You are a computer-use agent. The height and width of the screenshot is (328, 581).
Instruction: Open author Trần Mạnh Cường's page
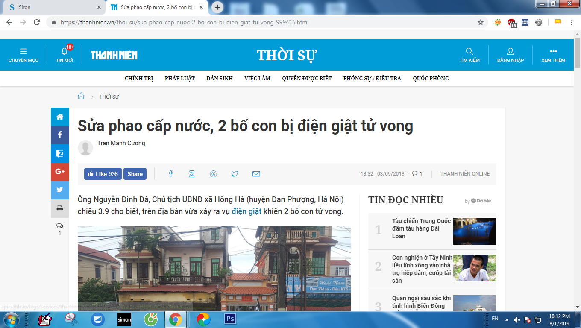(121, 143)
